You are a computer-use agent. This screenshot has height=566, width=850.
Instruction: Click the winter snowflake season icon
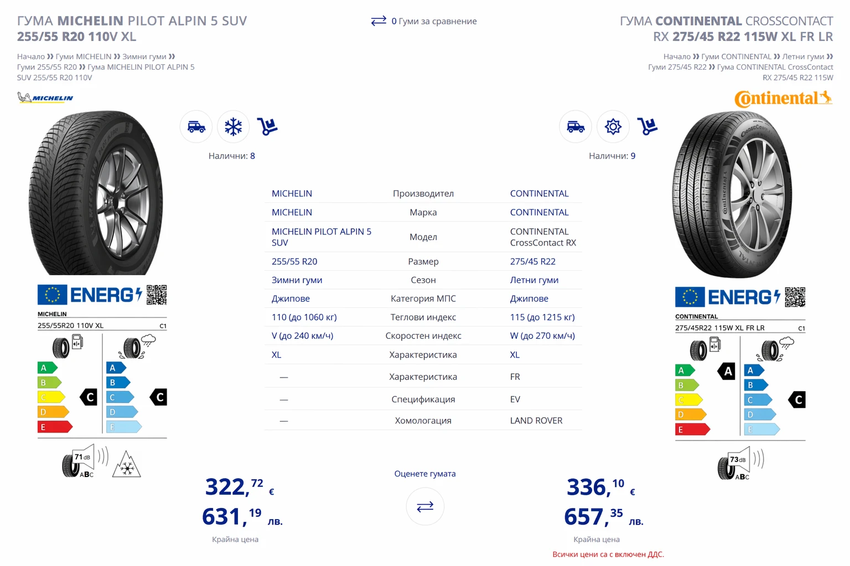pos(233,127)
